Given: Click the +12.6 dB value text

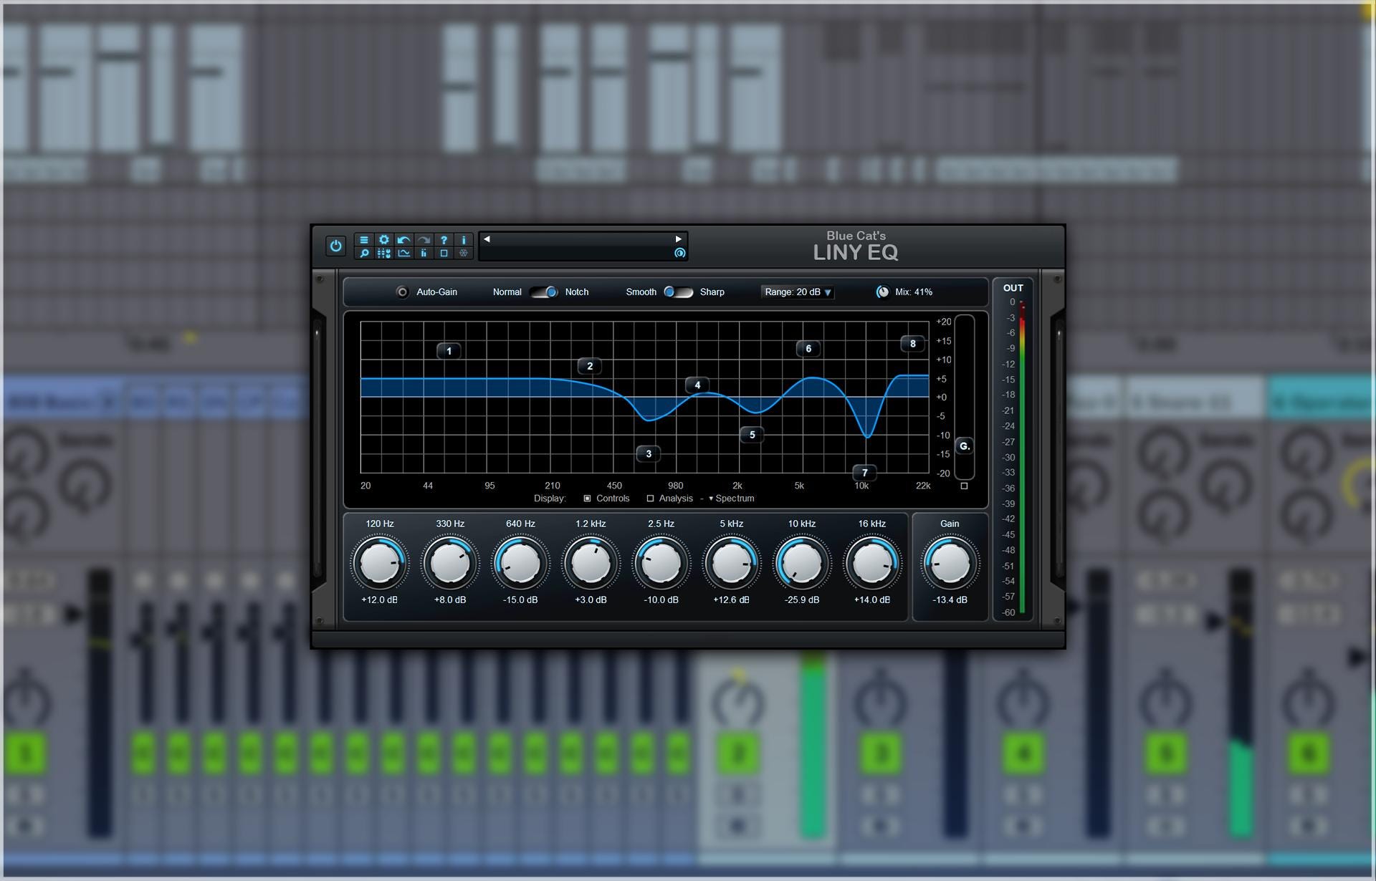Looking at the screenshot, I should 731,600.
